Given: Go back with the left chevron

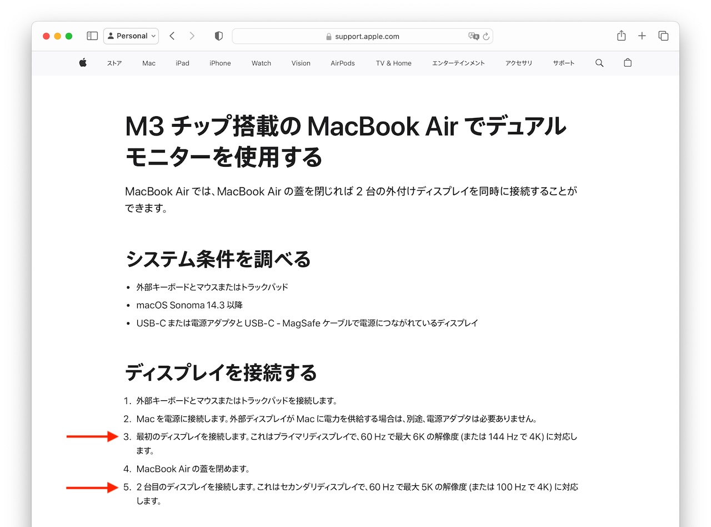Looking at the screenshot, I should tap(172, 36).
